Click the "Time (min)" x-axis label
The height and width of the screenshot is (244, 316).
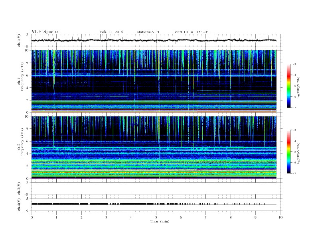(x=160, y=221)
